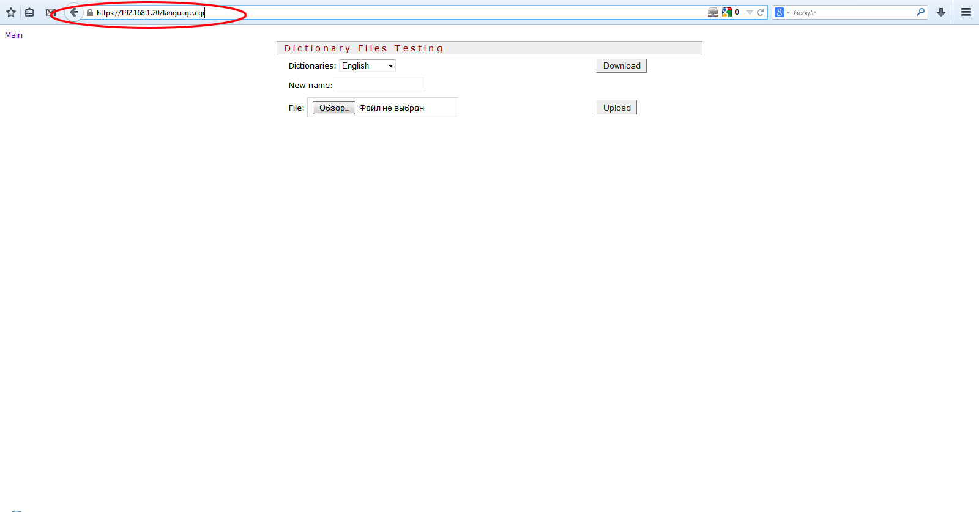Image resolution: width=979 pixels, height=512 pixels.
Task: Click the magnifier search icon
Action: [x=920, y=12]
